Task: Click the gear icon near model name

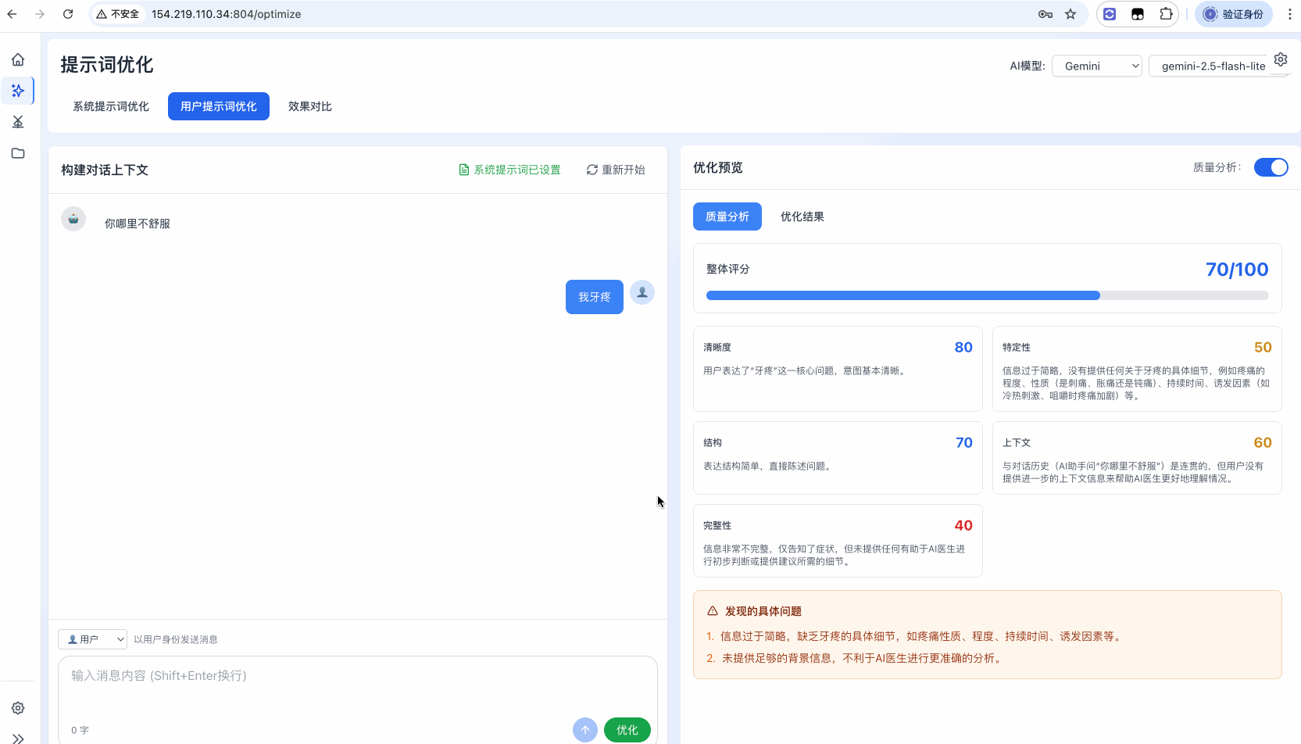Action: point(1281,59)
